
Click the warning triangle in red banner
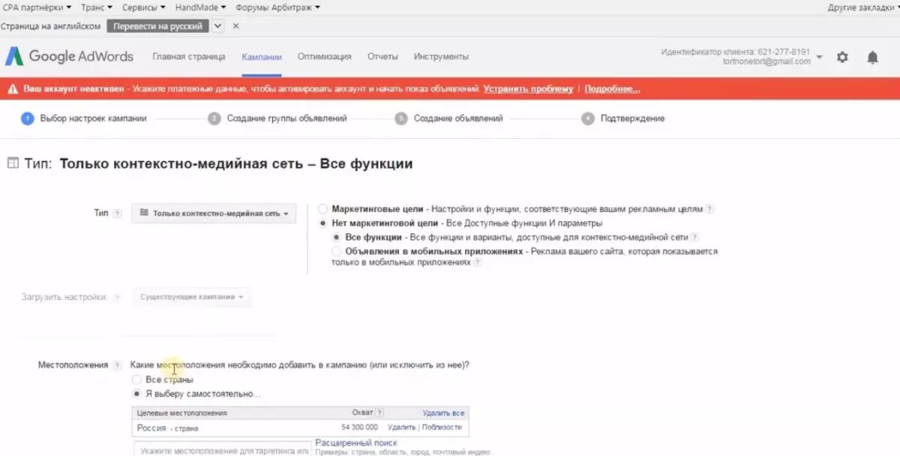tap(12, 88)
